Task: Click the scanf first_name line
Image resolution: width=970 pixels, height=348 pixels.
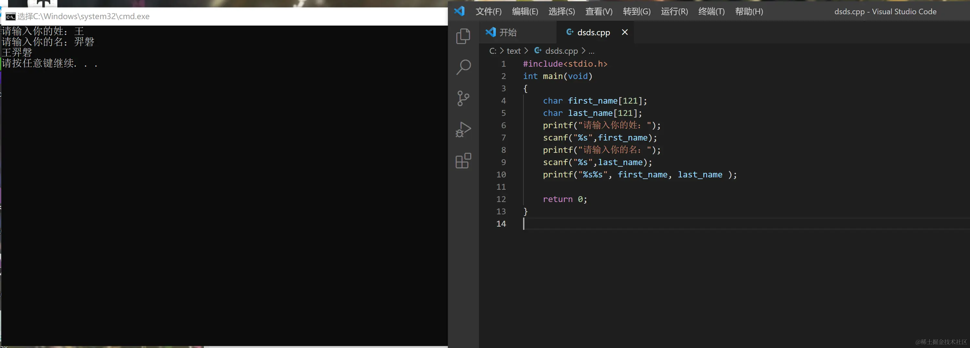Action: click(600, 138)
